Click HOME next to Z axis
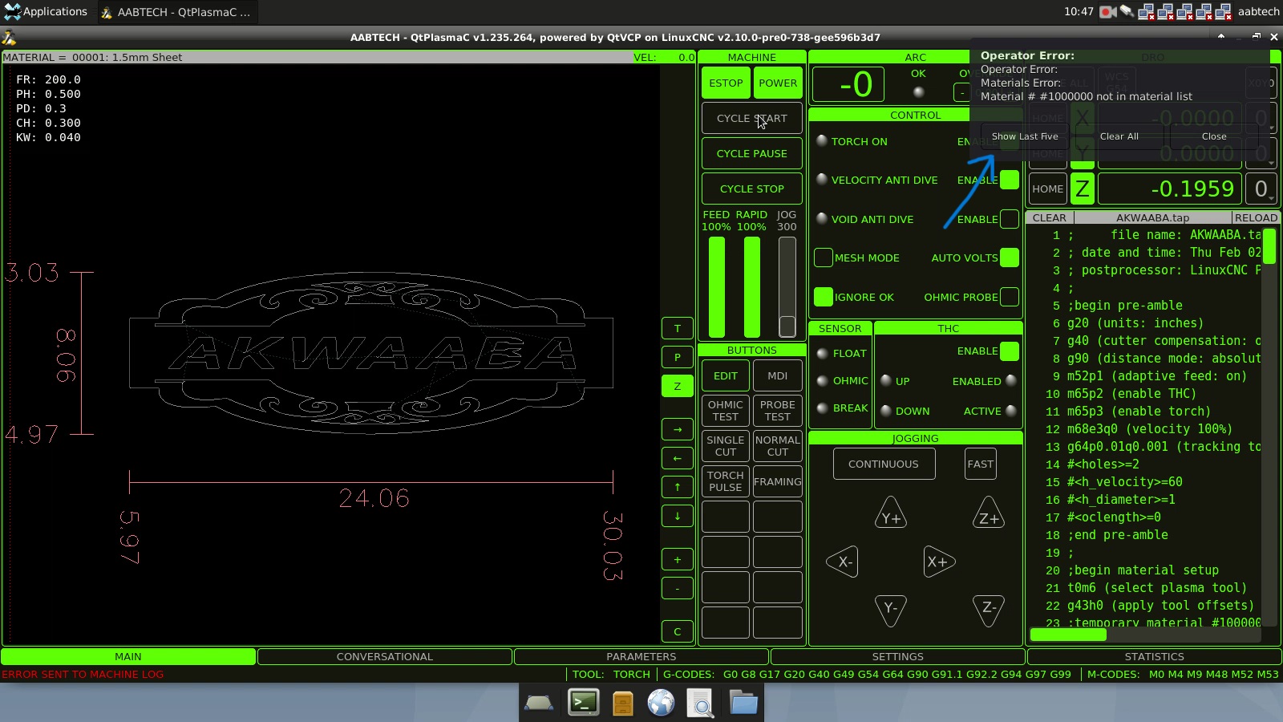The image size is (1283, 722). 1048,189
